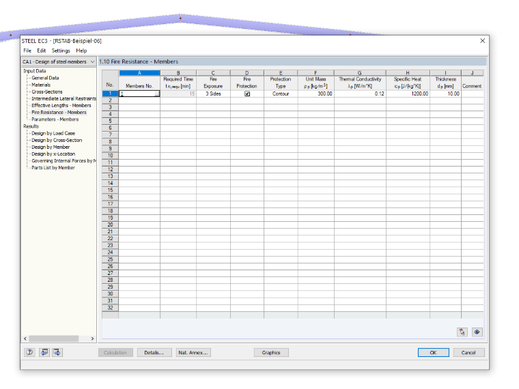Go to next table icon button
The image size is (519, 389).
point(57,352)
